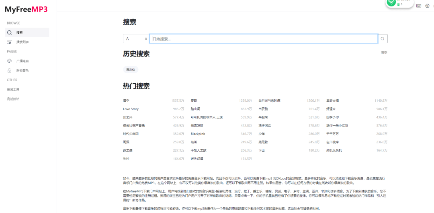
Task: Expand the A search source dropdown
Action: pos(136,39)
